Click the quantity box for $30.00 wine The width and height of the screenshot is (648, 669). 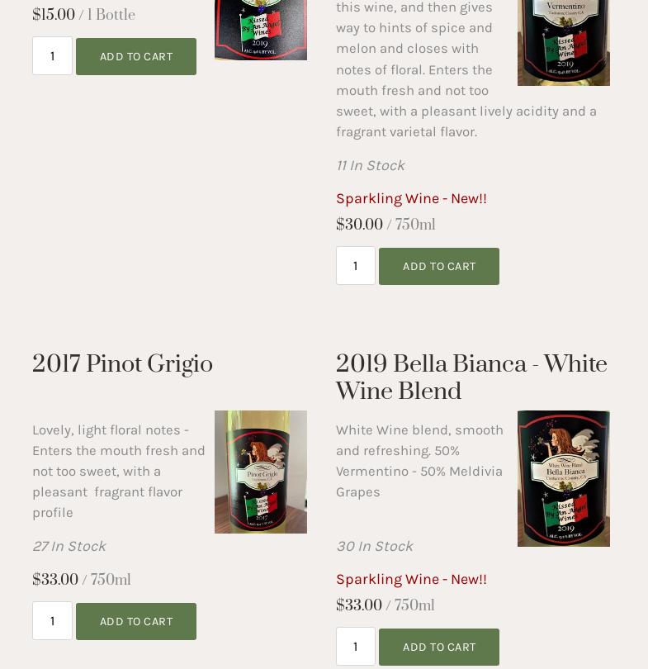pyautogui.click(x=356, y=266)
